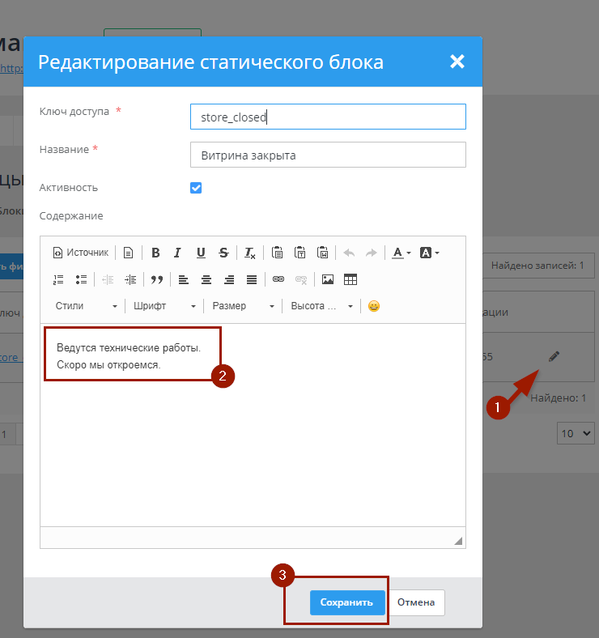
Task: Insert an image into the content
Action: [328, 279]
